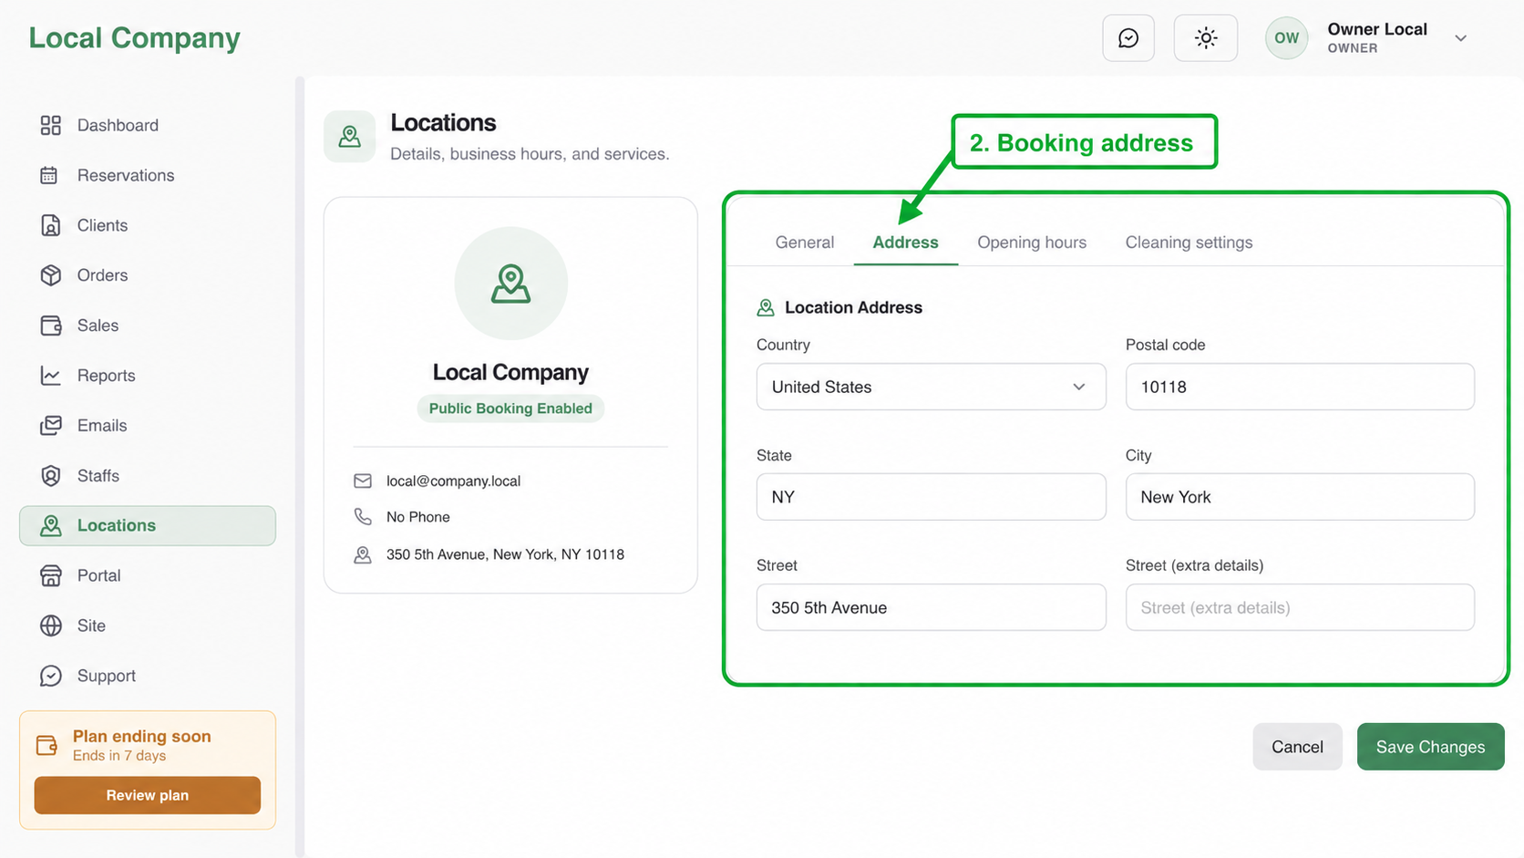This screenshot has width=1524, height=858.
Task: Click address text 350 5th Avenue, New York, NY 10118
Action: [505, 554]
